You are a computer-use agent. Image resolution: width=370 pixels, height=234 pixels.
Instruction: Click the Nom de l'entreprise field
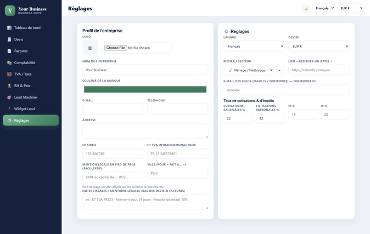pos(145,70)
